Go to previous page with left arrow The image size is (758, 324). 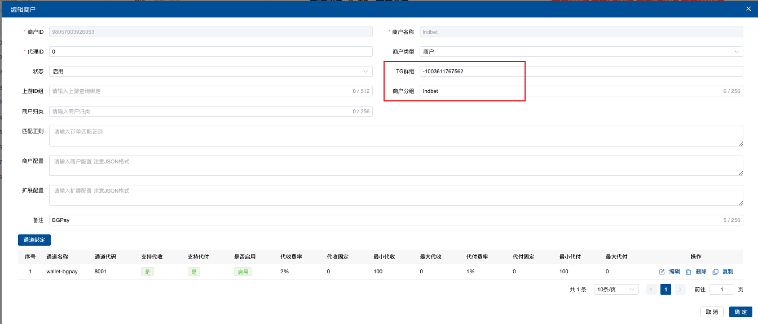coord(651,290)
